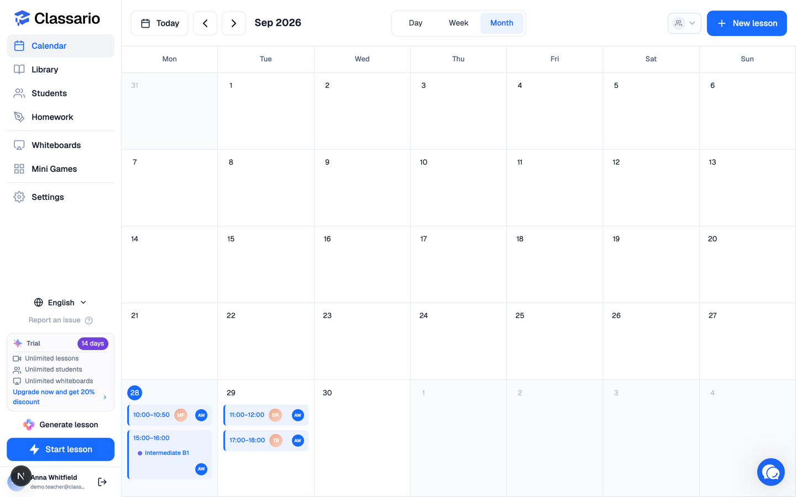This screenshot has height=497, width=796.
Task: Click the Settings gear icon
Action: (x=19, y=197)
